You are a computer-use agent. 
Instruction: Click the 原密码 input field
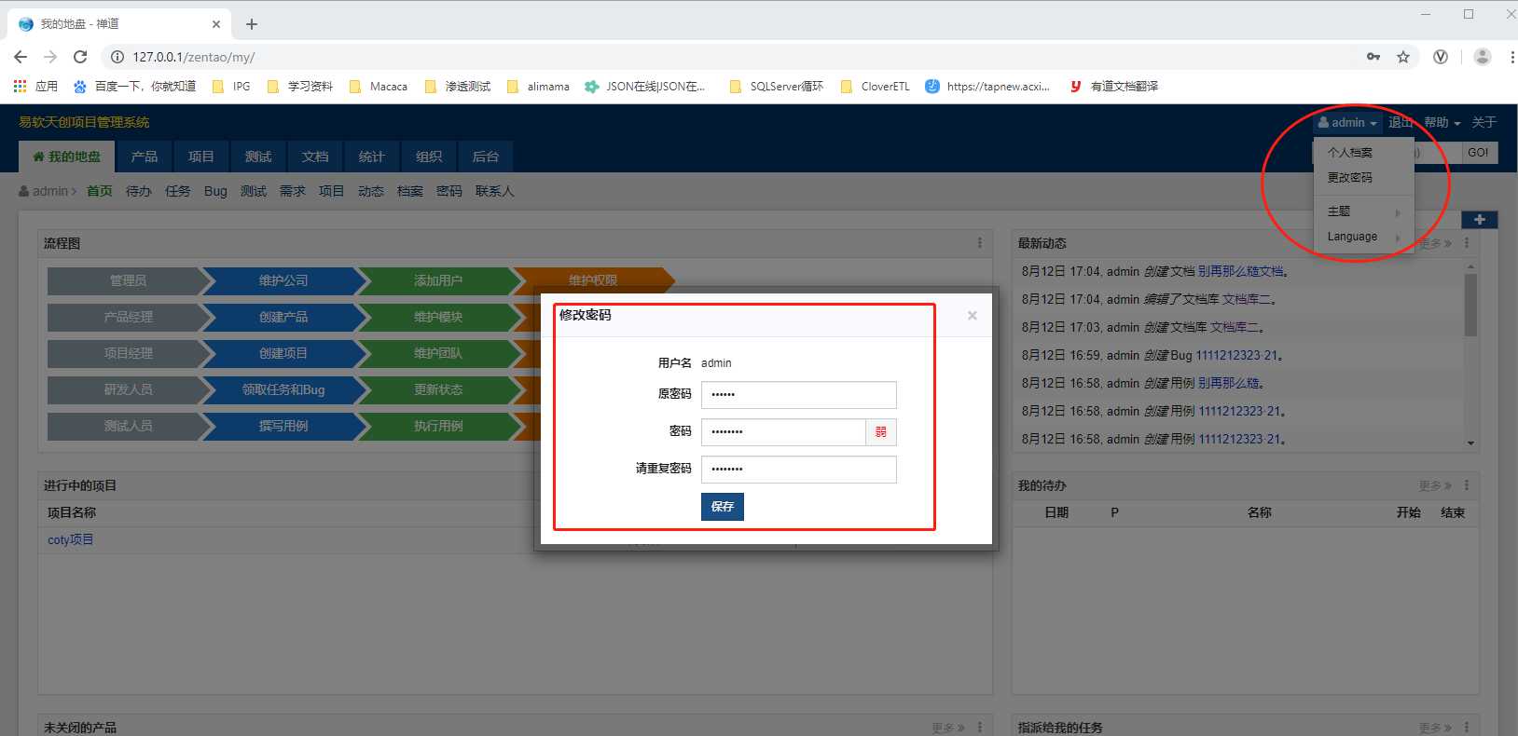[798, 395]
